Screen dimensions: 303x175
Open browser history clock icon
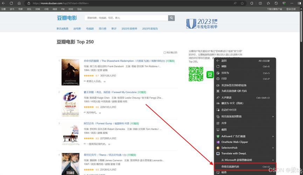pos(276,3)
